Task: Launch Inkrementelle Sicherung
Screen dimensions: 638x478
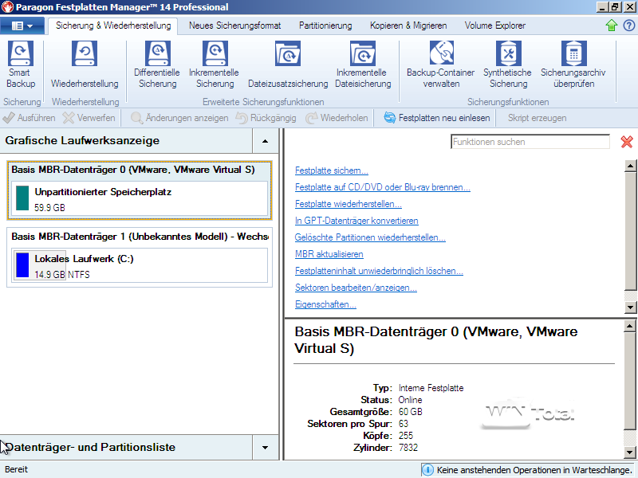Action: 214,65
